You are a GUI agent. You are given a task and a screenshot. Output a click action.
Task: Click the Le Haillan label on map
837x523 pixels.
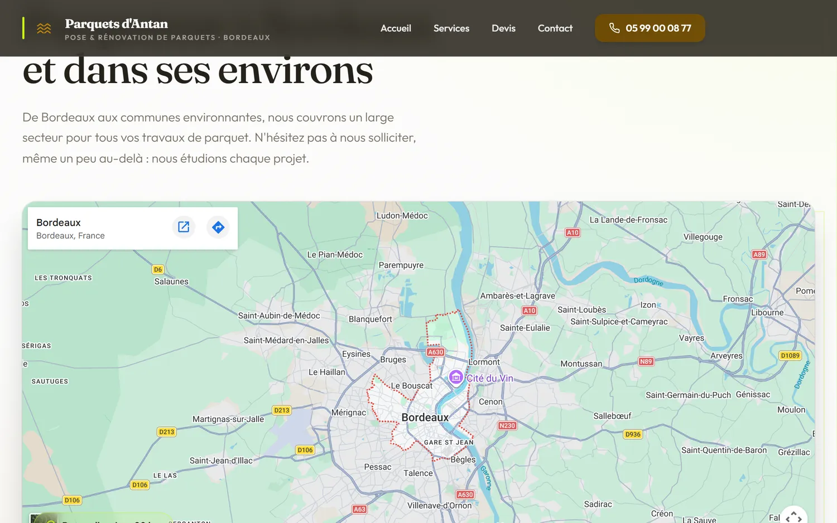(327, 372)
